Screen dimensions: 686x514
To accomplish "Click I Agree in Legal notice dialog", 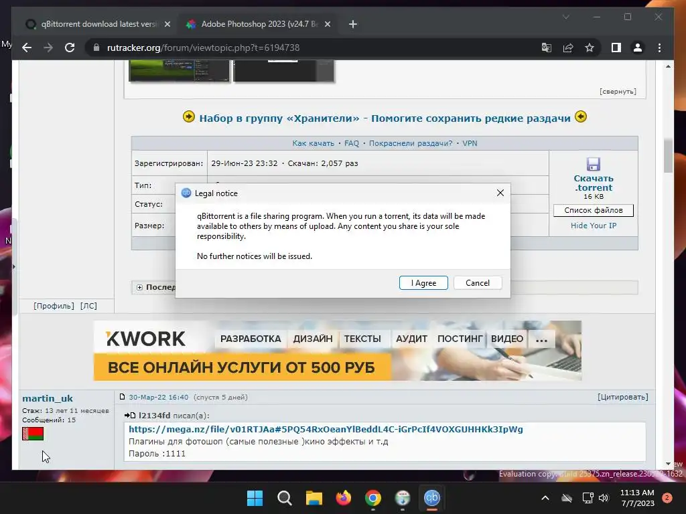I will tap(423, 283).
